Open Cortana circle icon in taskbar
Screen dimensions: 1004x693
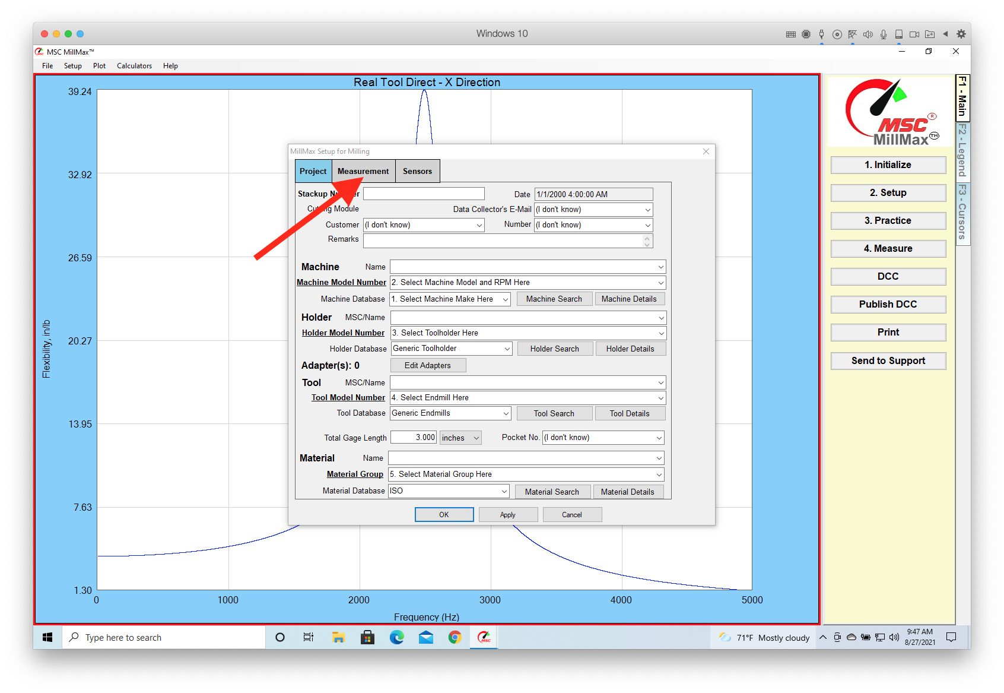click(x=280, y=637)
